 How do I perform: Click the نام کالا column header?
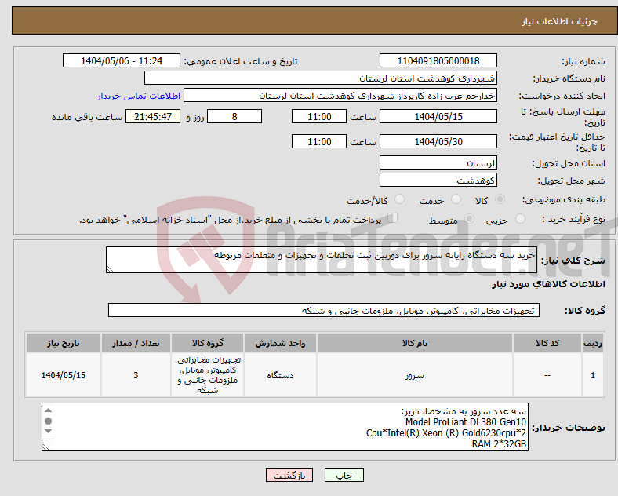414,343
